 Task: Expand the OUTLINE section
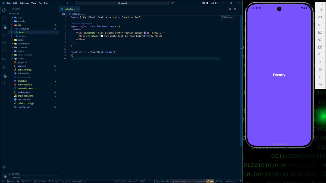[x=15, y=174]
